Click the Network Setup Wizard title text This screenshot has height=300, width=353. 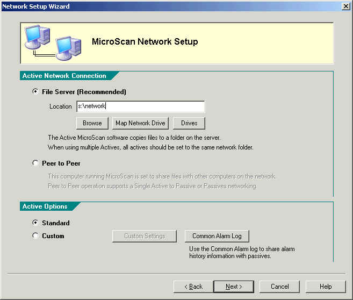coord(36,6)
